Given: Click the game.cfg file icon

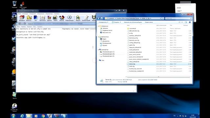Looking at the screenshot, I should pos(128,45).
